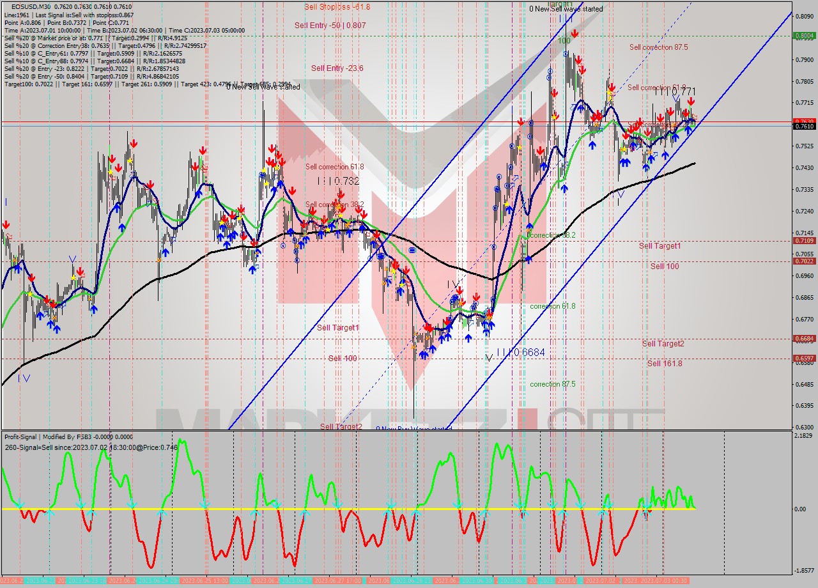The image size is (818, 588).
Task: Click the green 'correction 61.8' label
Action: [x=553, y=306]
